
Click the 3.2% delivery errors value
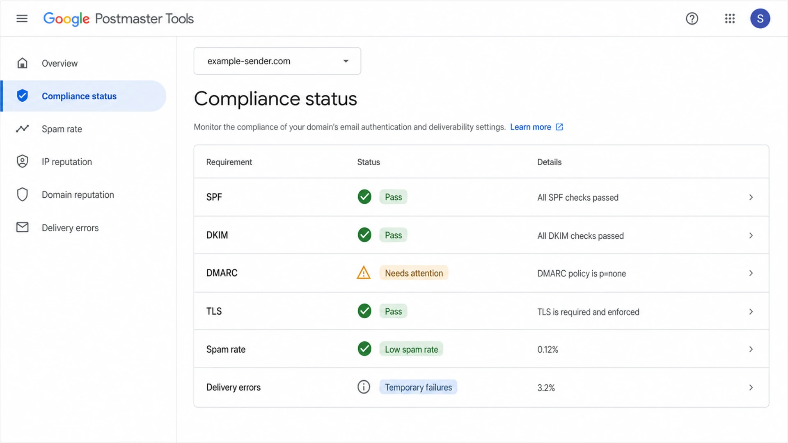coord(546,388)
